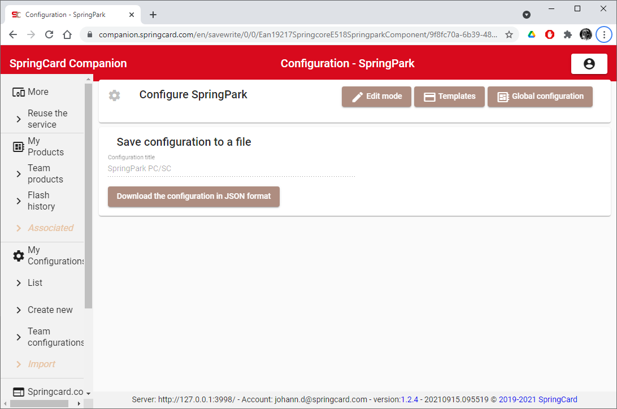This screenshot has height=409, width=617.
Task: Bookmark the page with the star icon
Action: [x=509, y=34]
